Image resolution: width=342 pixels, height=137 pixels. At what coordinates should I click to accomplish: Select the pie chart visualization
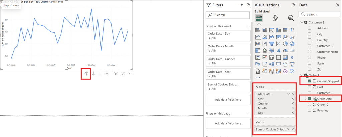[x=285, y=44]
